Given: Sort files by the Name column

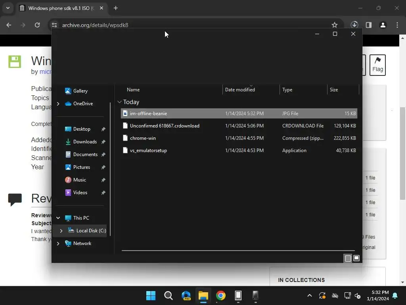Looking at the screenshot, I should [x=133, y=90].
